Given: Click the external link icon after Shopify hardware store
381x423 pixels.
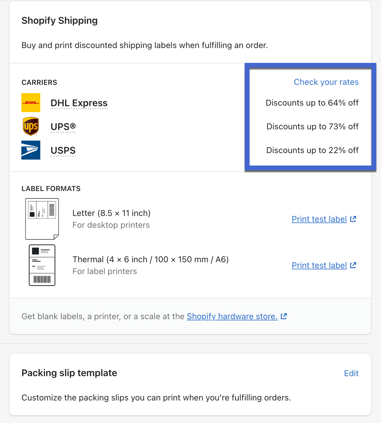Looking at the screenshot, I should click(x=284, y=316).
